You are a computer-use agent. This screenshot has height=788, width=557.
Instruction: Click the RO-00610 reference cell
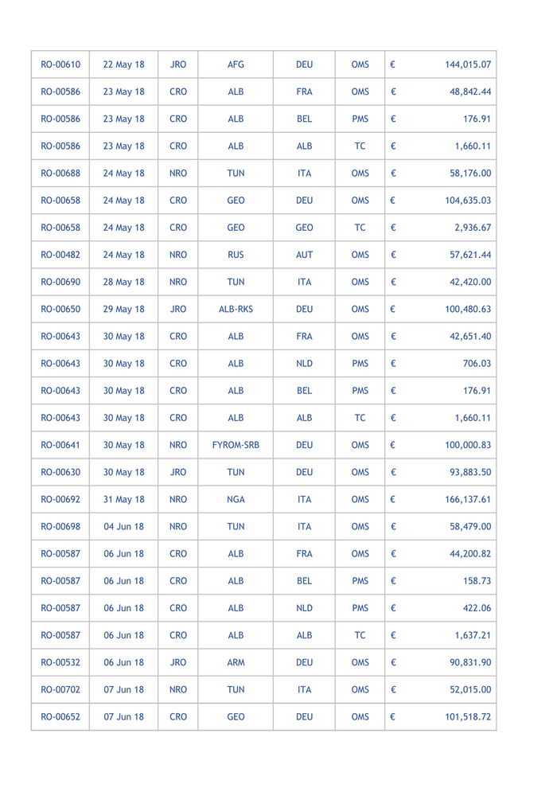[60, 64]
